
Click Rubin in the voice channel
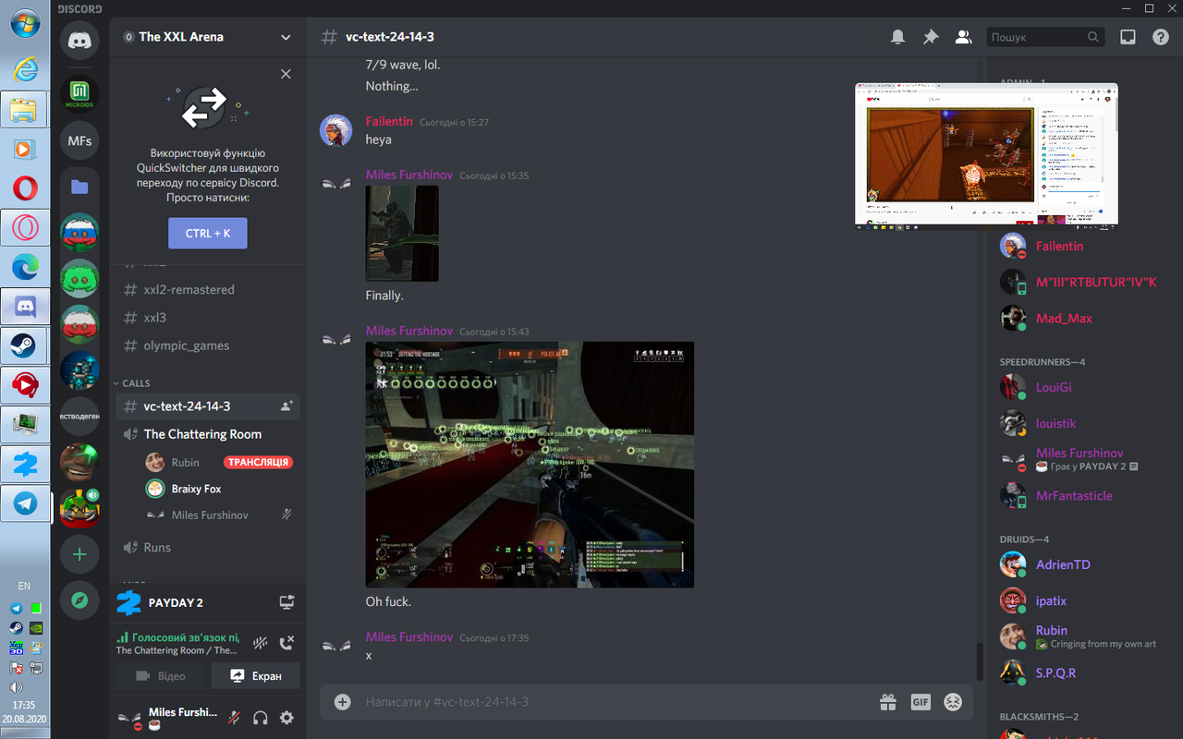coord(185,462)
